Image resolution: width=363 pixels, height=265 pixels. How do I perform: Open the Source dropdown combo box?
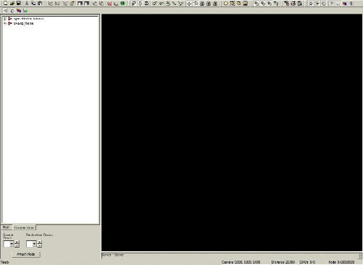[12, 244]
